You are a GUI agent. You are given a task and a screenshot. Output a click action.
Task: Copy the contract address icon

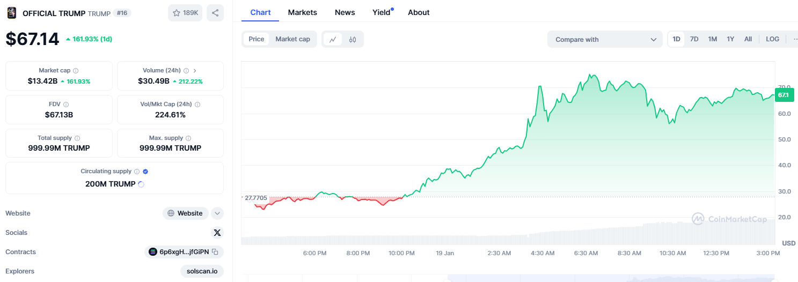coord(215,252)
